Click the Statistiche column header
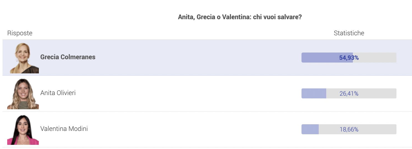The width and height of the screenshot is (412, 149). click(x=349, y=33)
